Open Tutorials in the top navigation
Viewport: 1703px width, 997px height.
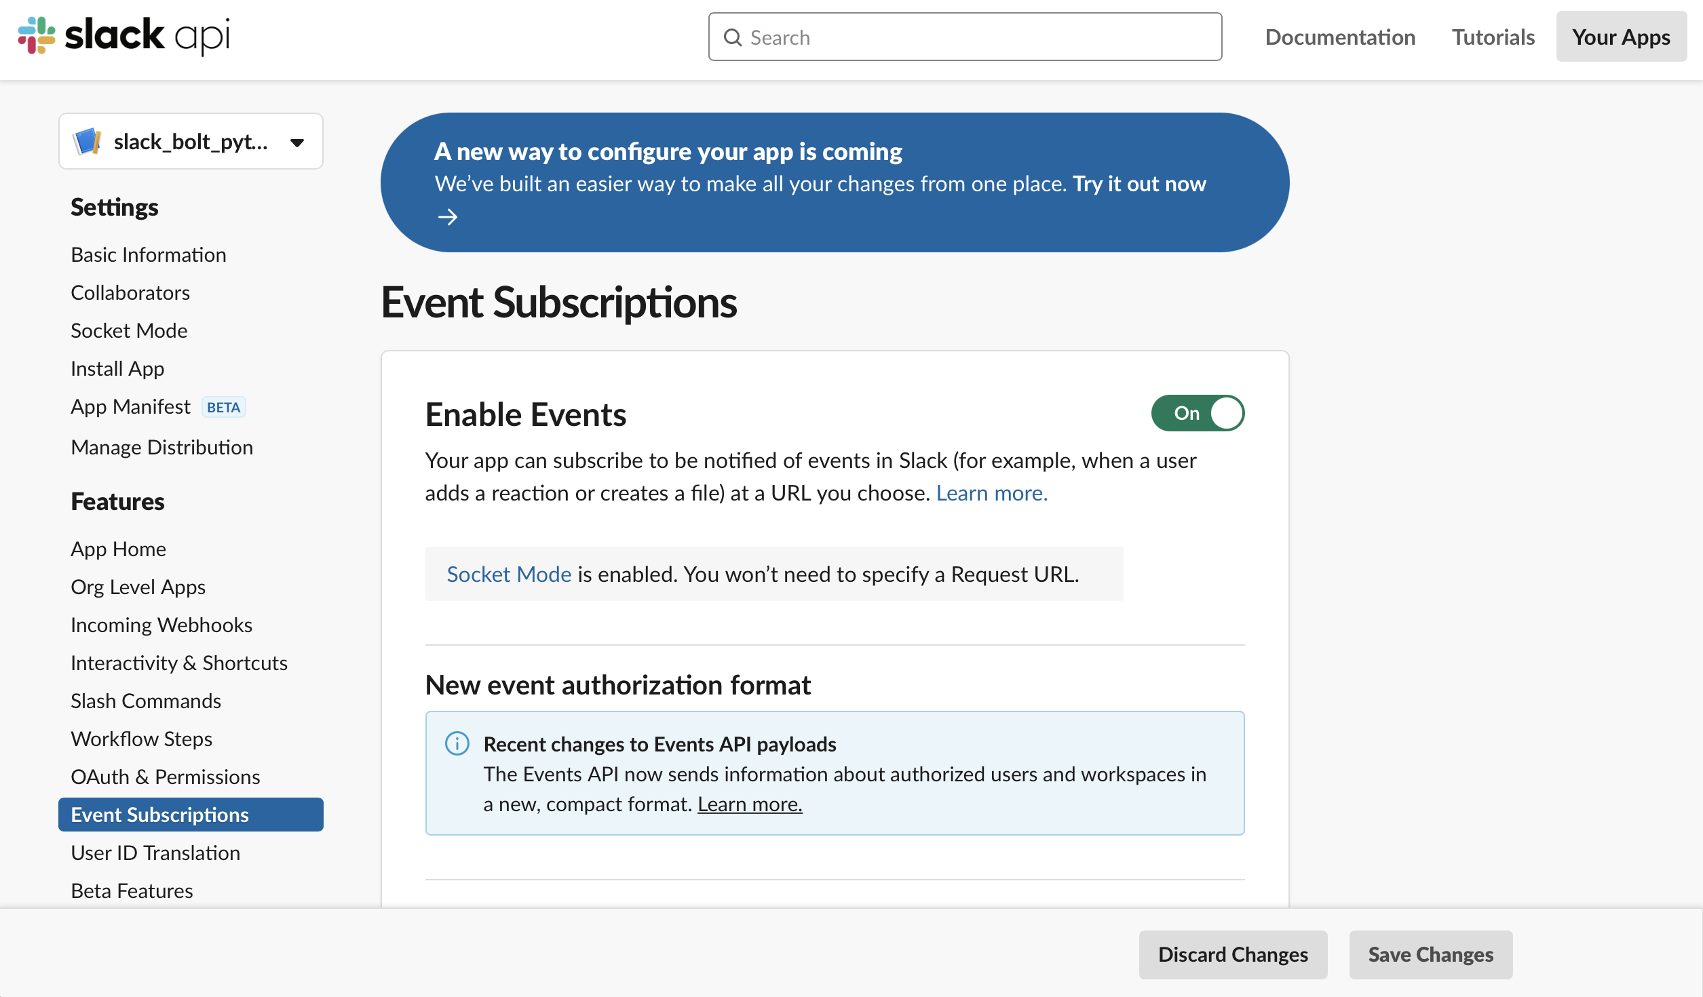tap(1493, 37)
